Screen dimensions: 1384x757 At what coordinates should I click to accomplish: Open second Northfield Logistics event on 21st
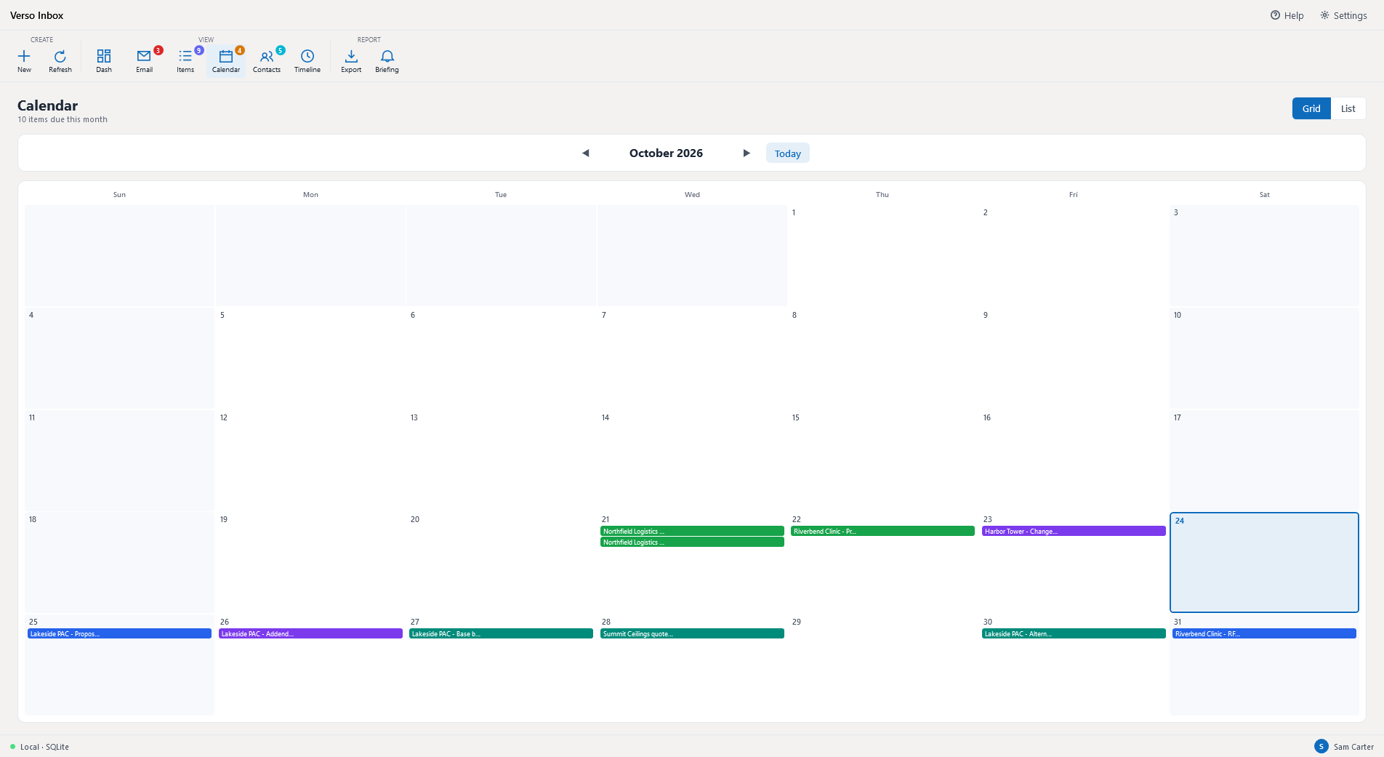[x=692, y=542]
